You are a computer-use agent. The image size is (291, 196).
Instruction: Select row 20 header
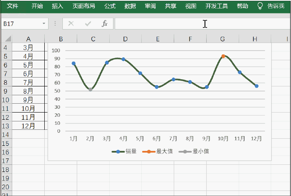pyautogui.click(x=5, y=187)
